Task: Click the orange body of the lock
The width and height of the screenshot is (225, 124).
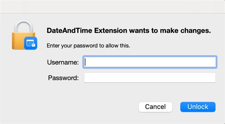Action: (x=19, y=40)
